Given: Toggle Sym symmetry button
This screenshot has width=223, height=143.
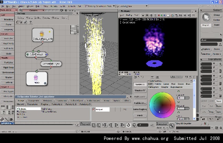Looking at the screenshot, I should tap(218, 112).
